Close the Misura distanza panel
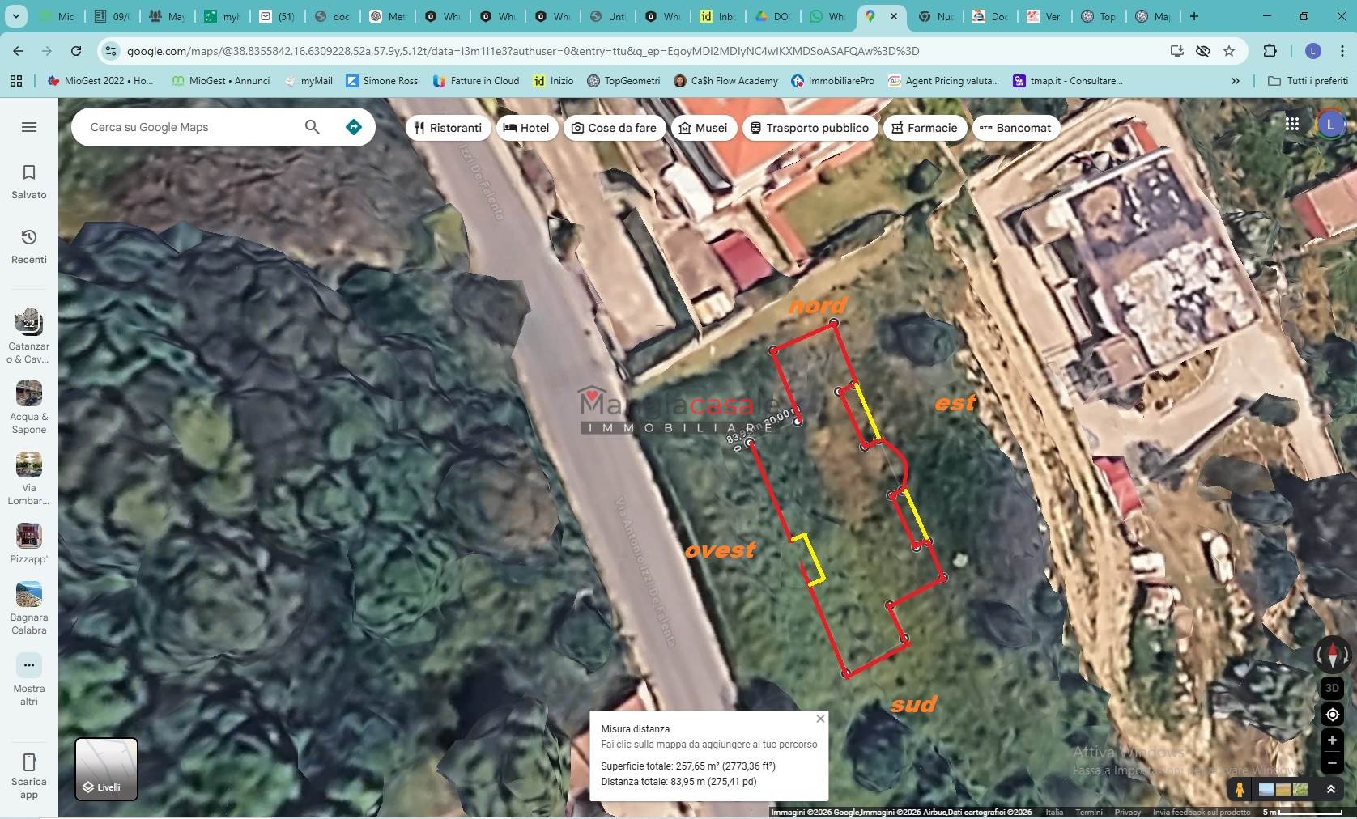 pyautogui.click(x=820, y=719)
